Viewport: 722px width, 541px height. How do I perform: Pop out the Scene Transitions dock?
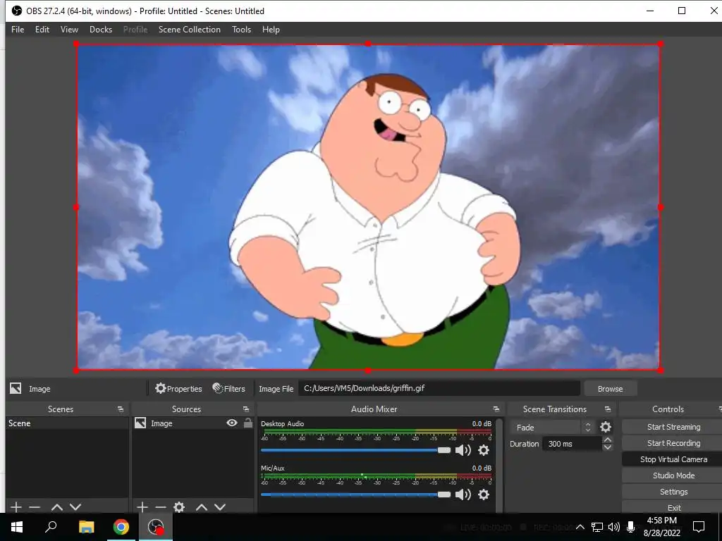tap(608, 409)
